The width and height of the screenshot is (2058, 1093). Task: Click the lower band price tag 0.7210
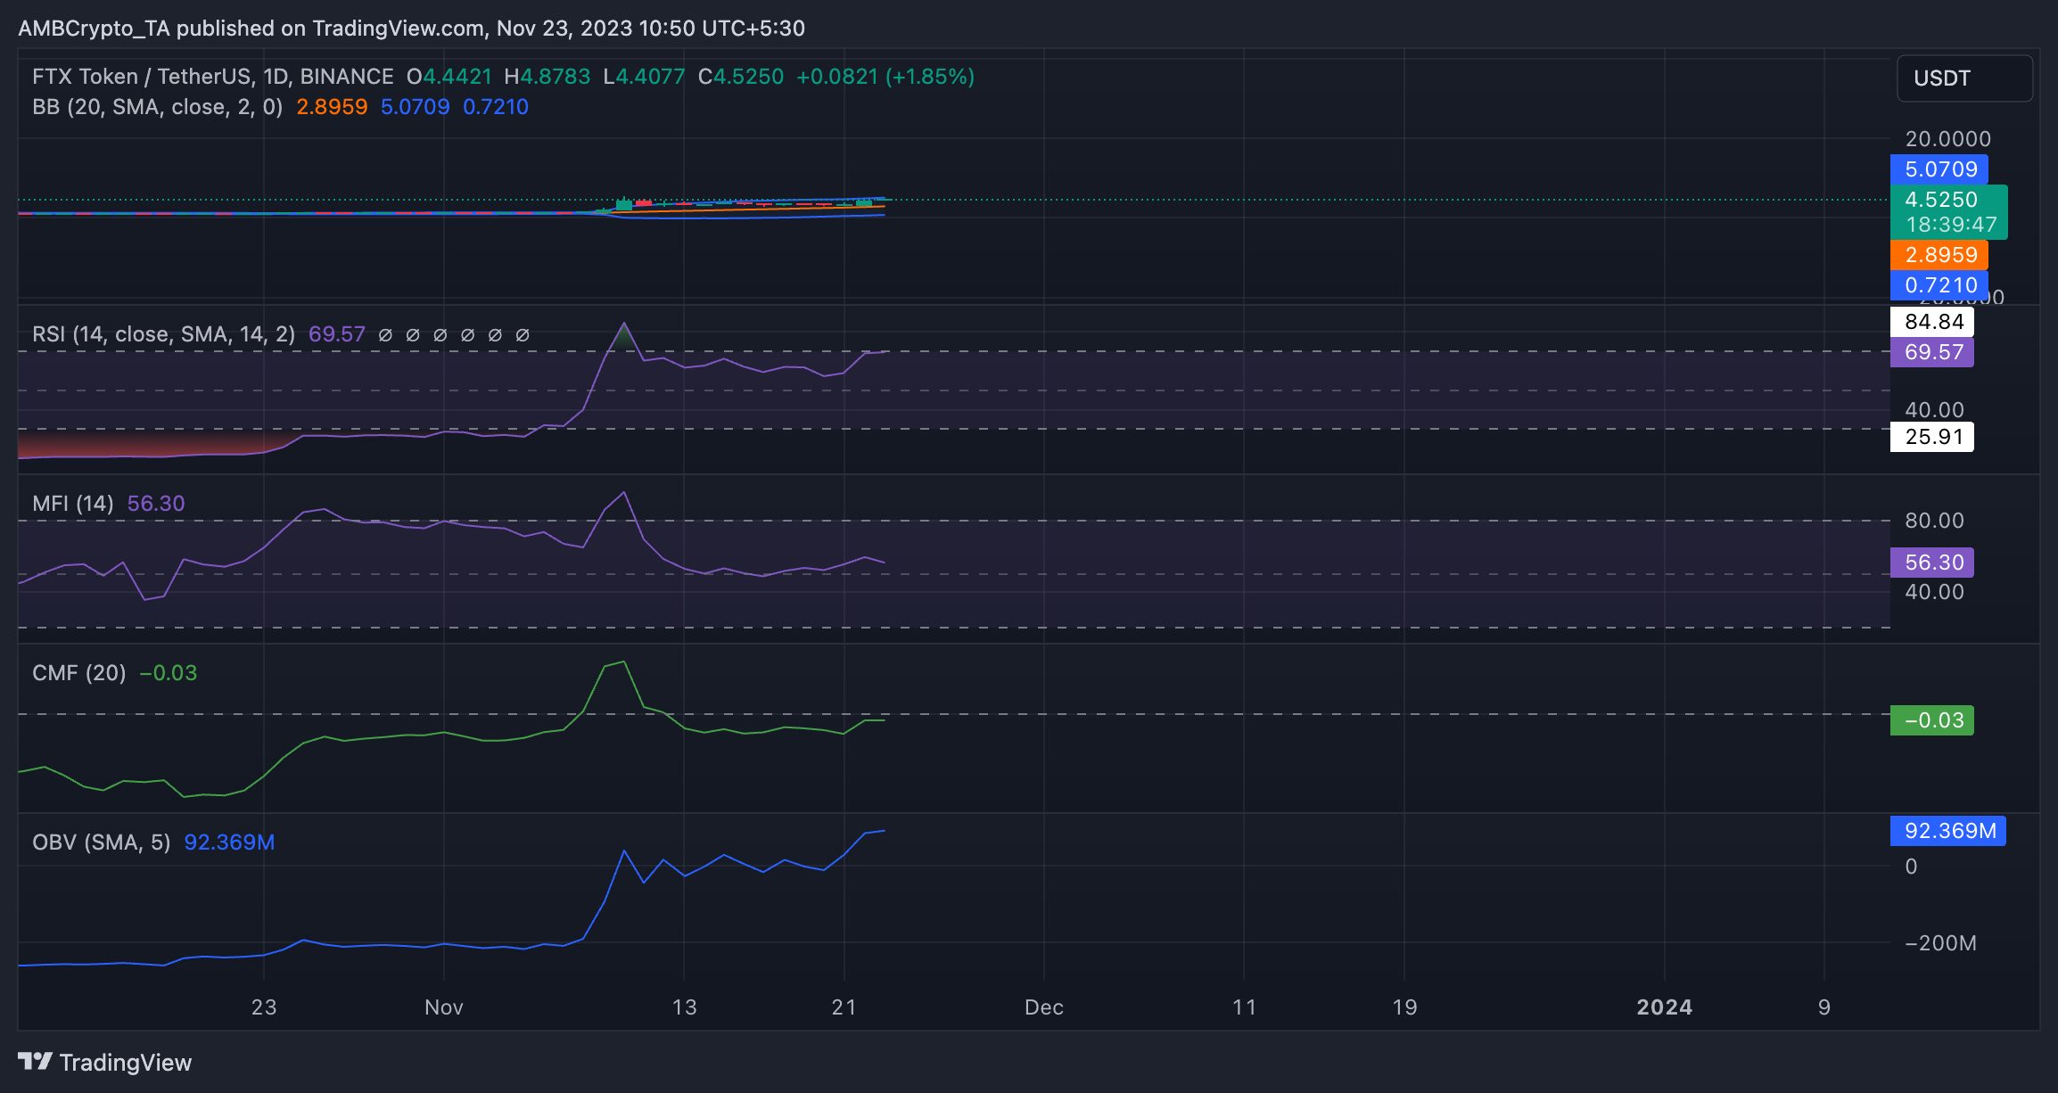pos(1939,285)
